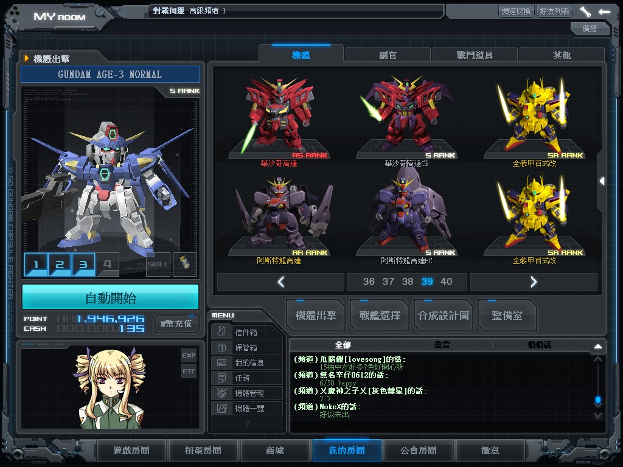Screen dimensions: 623x467
Task: Switch to 其他 others tab
Action: (562, 55)
